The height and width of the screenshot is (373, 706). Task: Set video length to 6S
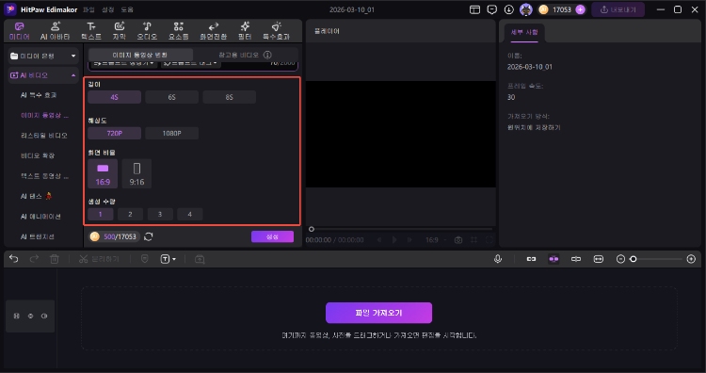[171, 97]
